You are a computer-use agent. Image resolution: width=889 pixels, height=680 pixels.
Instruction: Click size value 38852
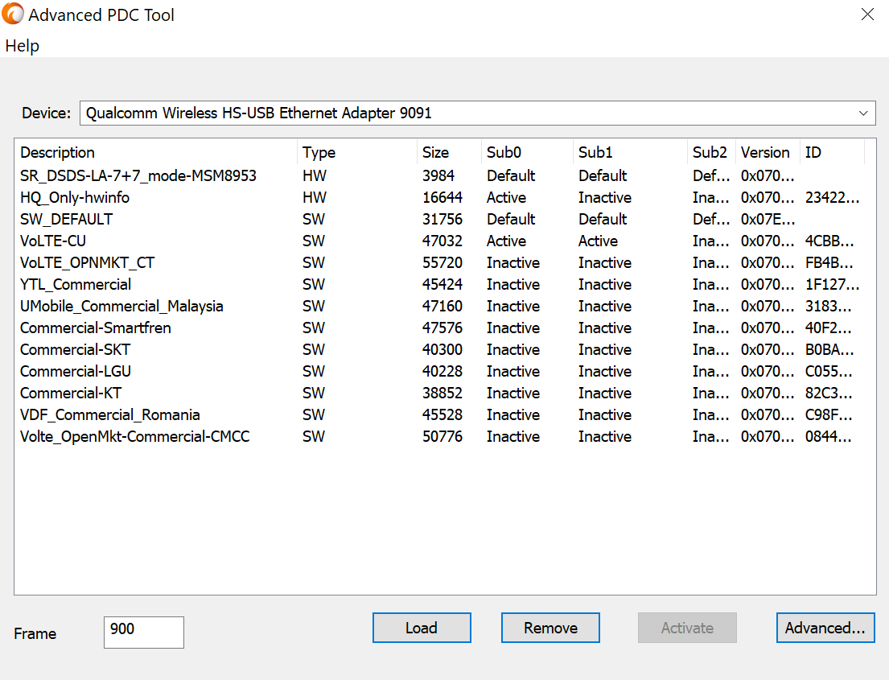pyautogui.click(x=442, y=393)
